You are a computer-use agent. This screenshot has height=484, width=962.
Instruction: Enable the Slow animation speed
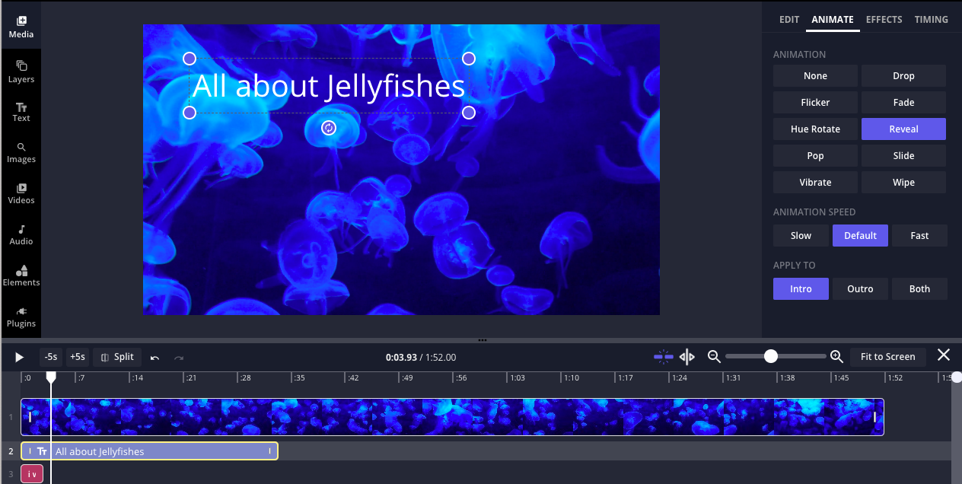pos(801,235)
